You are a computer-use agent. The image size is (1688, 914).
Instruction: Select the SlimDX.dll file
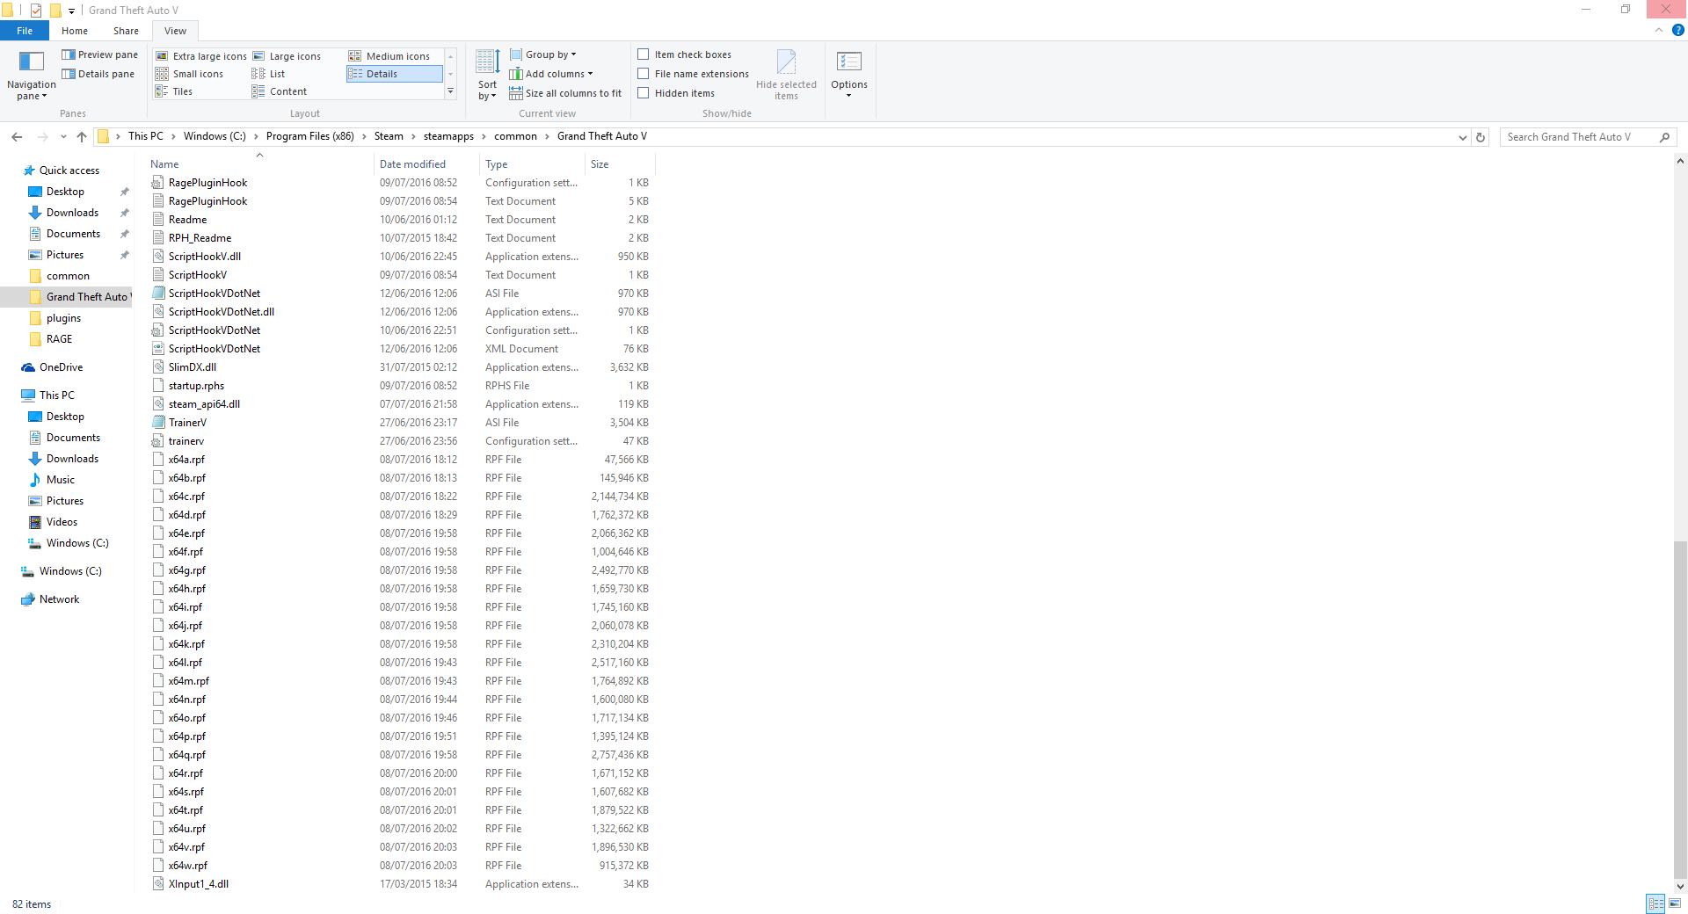click(192, 367)
